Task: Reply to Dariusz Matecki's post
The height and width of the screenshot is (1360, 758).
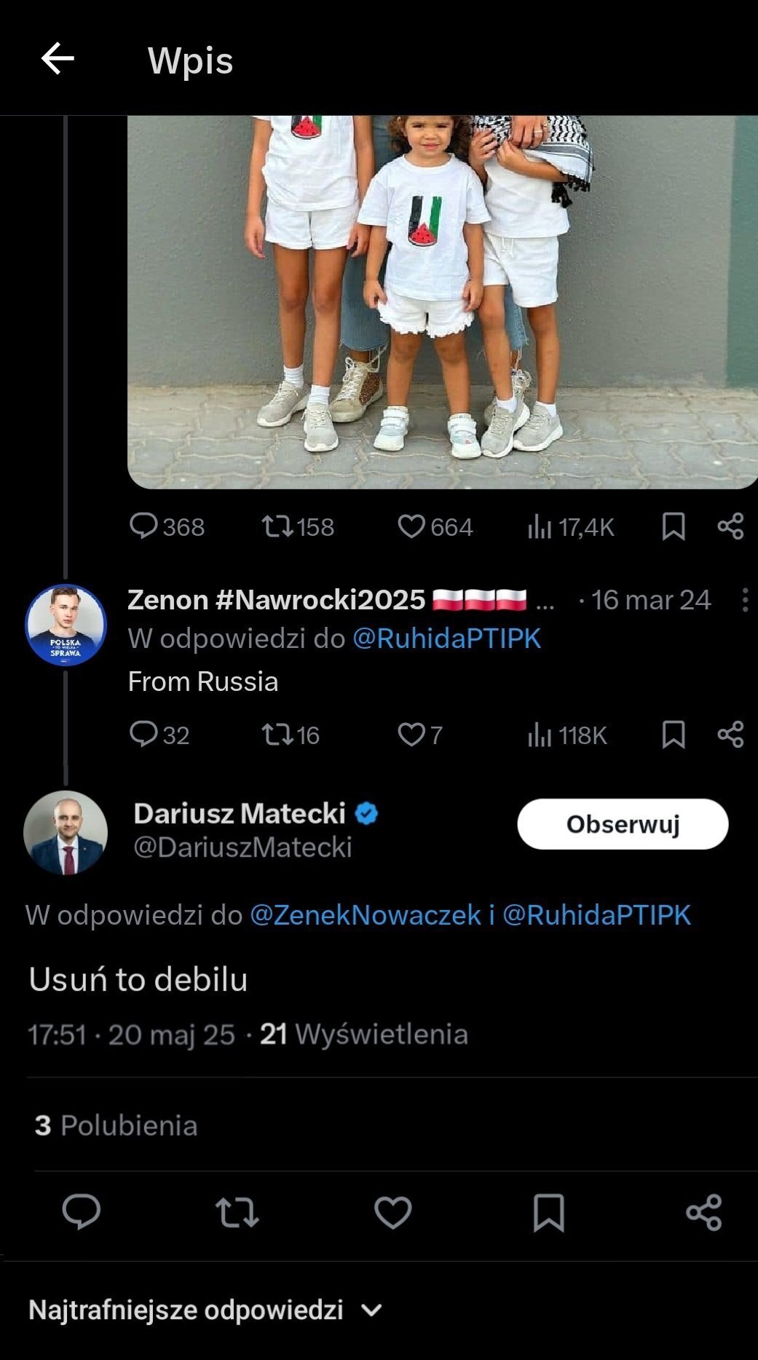Action: 82,1212
